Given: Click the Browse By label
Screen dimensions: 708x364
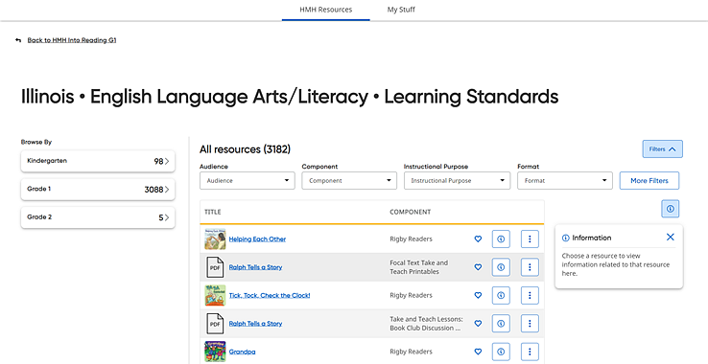Looking at the screenshot, I should (36, 142).
